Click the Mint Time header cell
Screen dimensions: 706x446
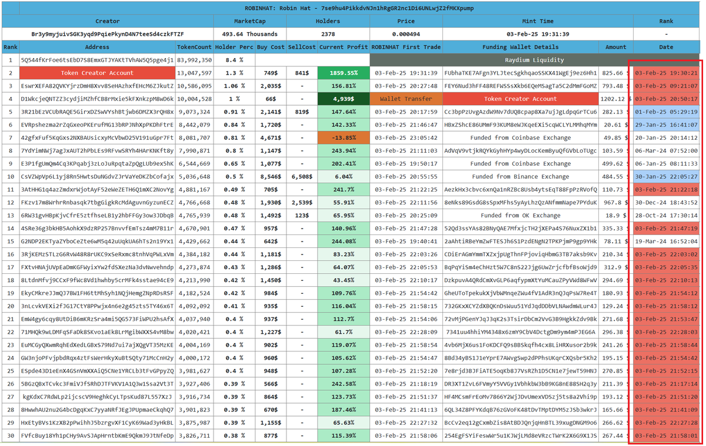pyautogui.click(x=538, y=21)
